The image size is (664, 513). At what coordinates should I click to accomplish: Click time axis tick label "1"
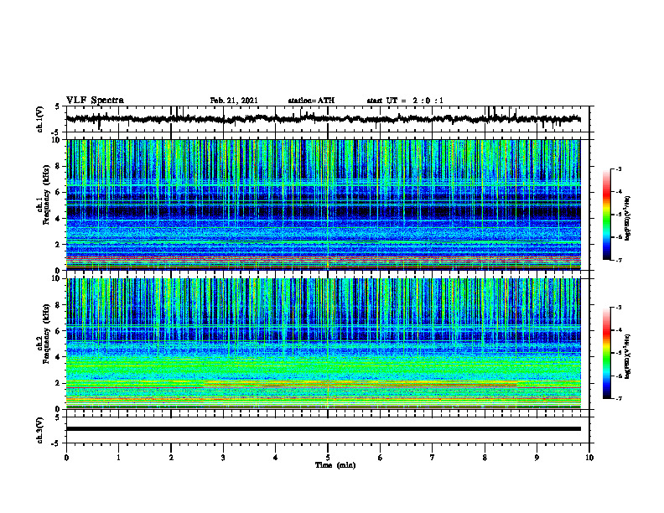118,458
